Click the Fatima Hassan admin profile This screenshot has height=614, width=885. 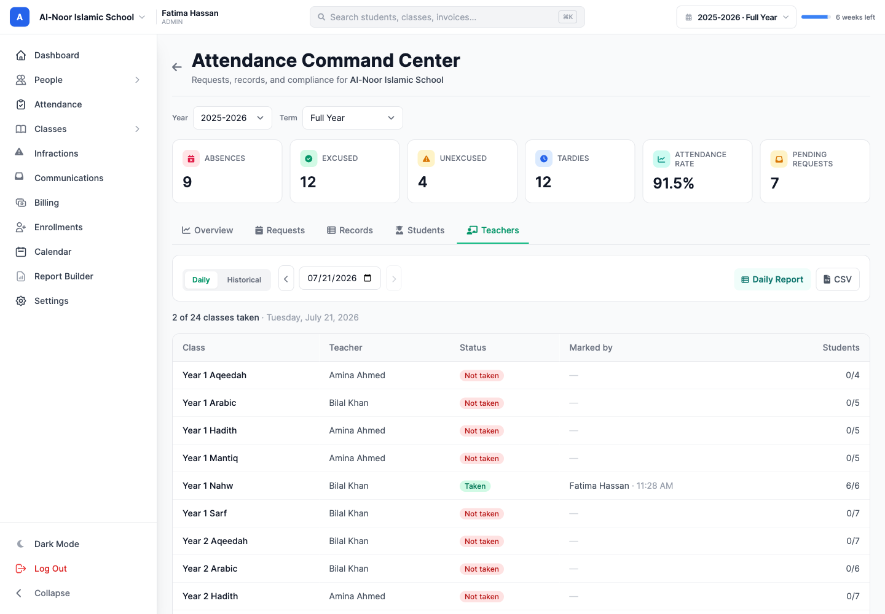click(190, 17)
